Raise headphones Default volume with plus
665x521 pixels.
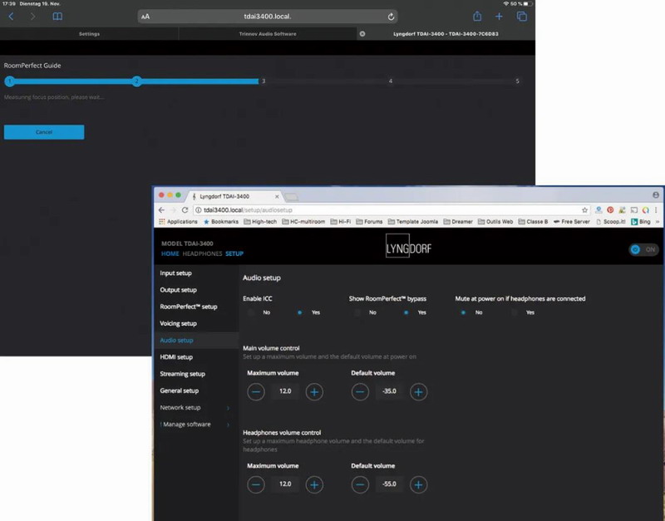click(x=419, y=484)
